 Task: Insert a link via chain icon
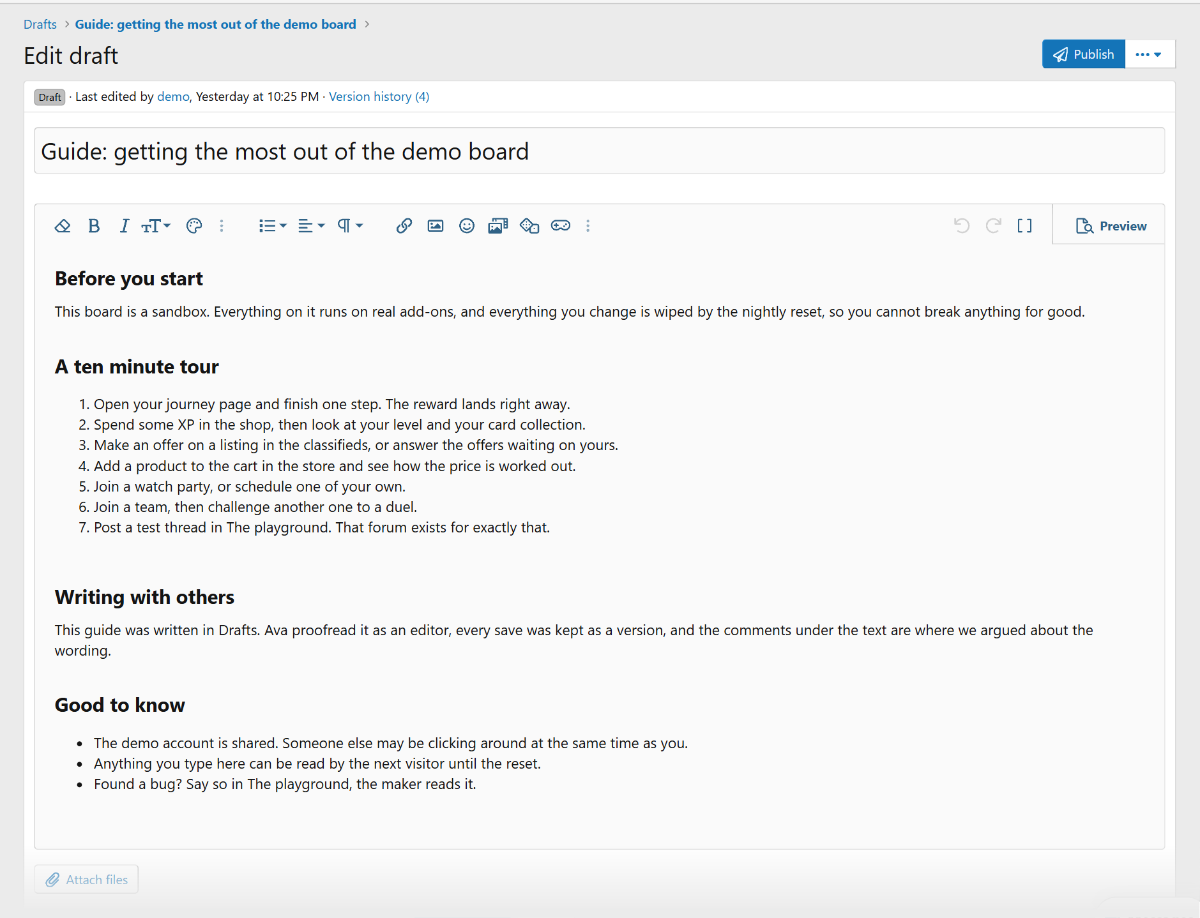[x=404, y=226]
